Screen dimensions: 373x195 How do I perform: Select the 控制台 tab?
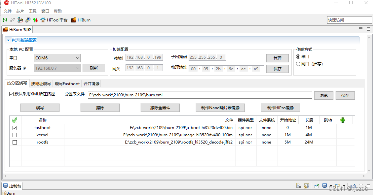(x=12, y=186)
